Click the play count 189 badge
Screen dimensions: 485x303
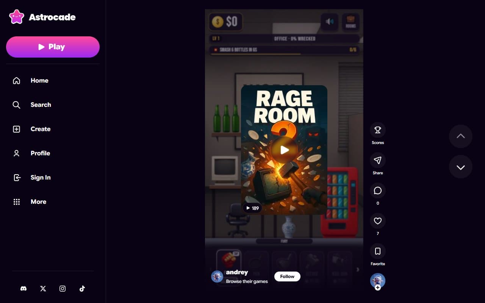(252, 208)
